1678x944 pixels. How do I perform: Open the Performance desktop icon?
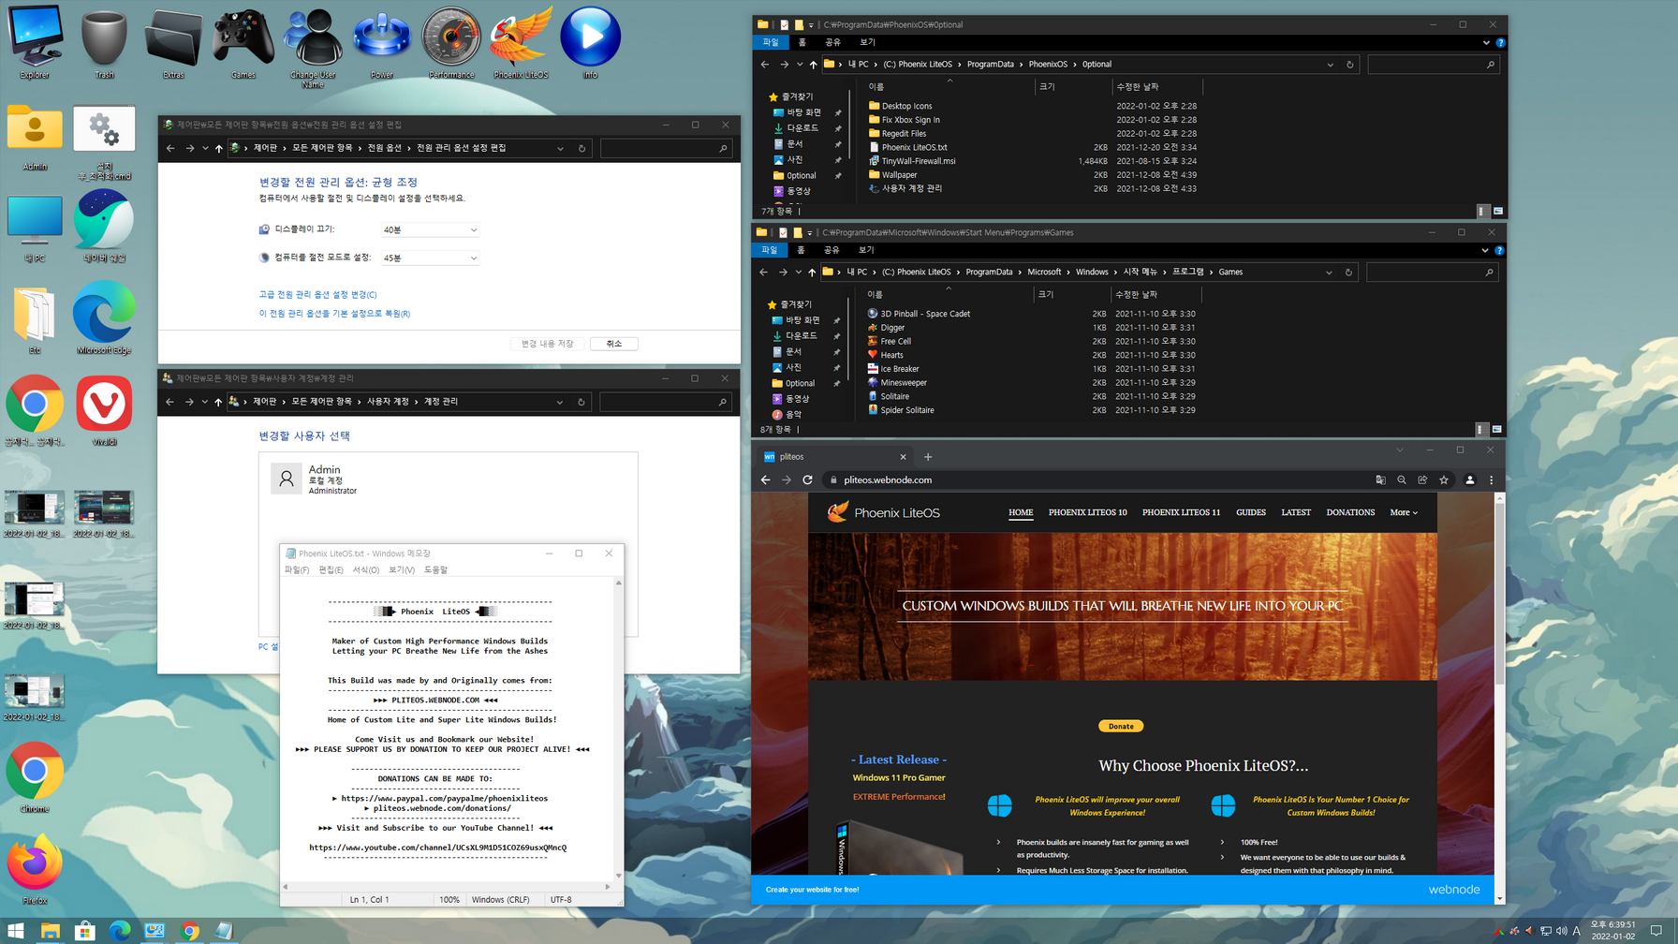pos(451,42)
